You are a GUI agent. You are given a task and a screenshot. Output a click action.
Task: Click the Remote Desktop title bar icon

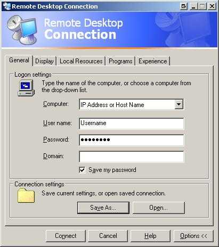pos(6,6)
